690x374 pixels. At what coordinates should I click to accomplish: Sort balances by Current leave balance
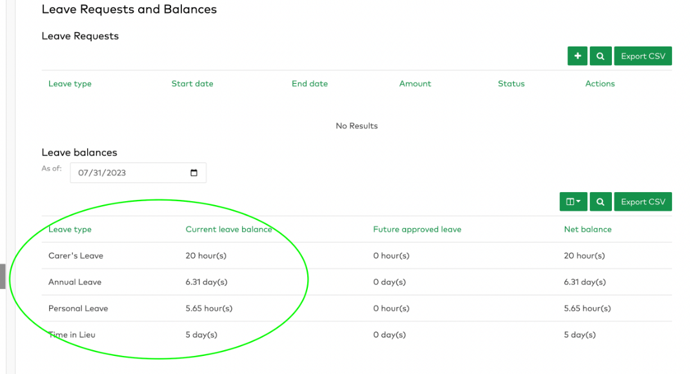tap(229, 230)
